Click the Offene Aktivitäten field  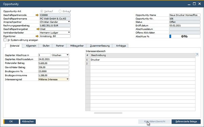(185, 33)
